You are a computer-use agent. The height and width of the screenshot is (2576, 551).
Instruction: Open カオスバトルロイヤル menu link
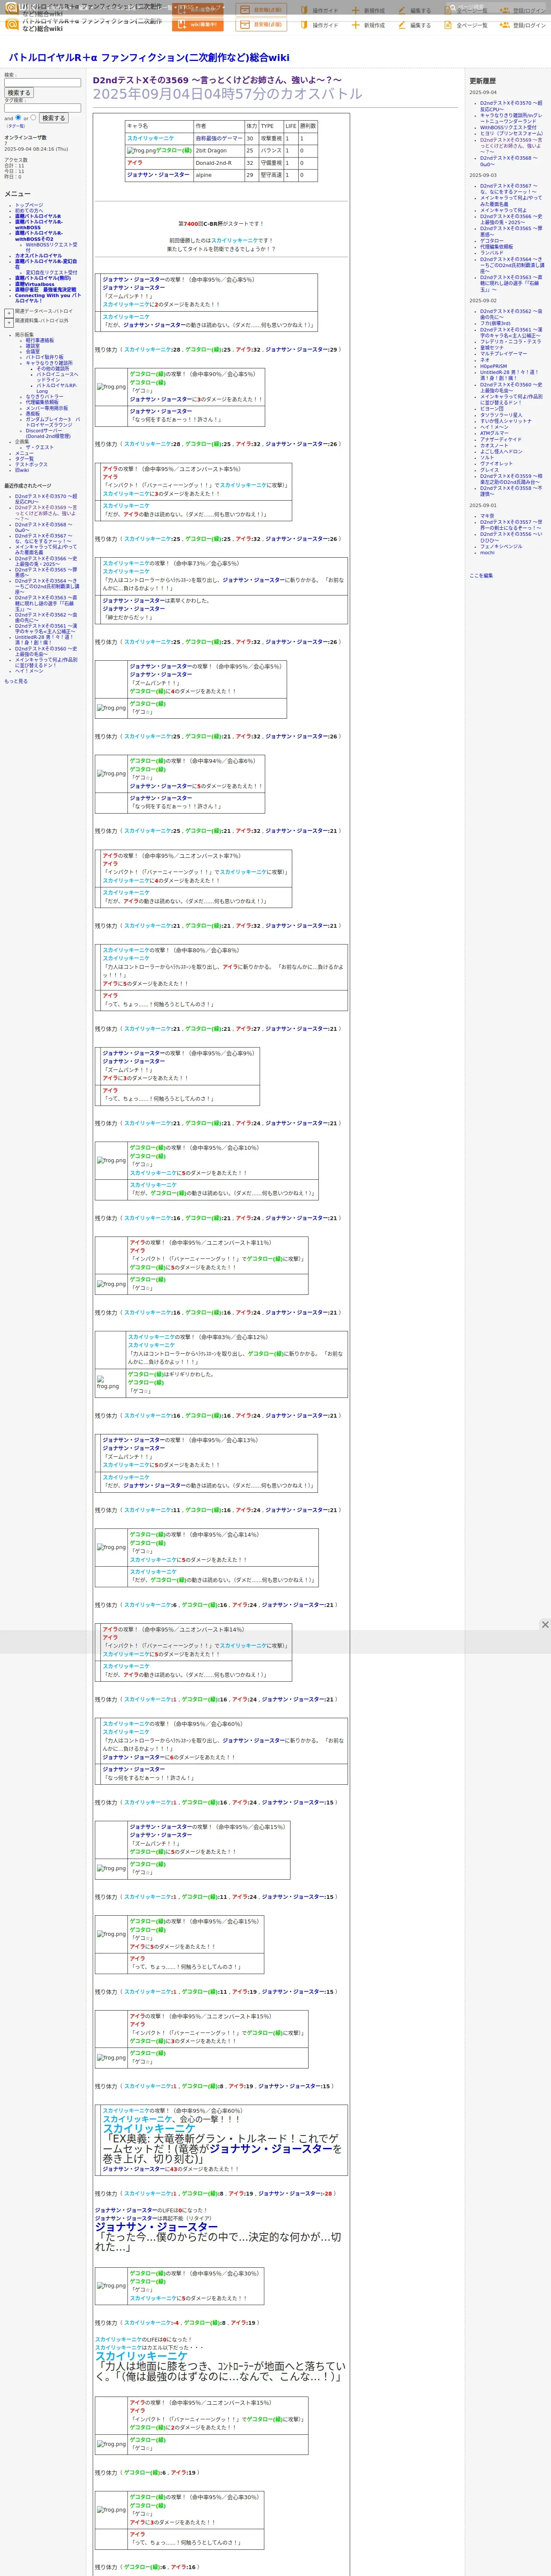(x=38, y=256)
